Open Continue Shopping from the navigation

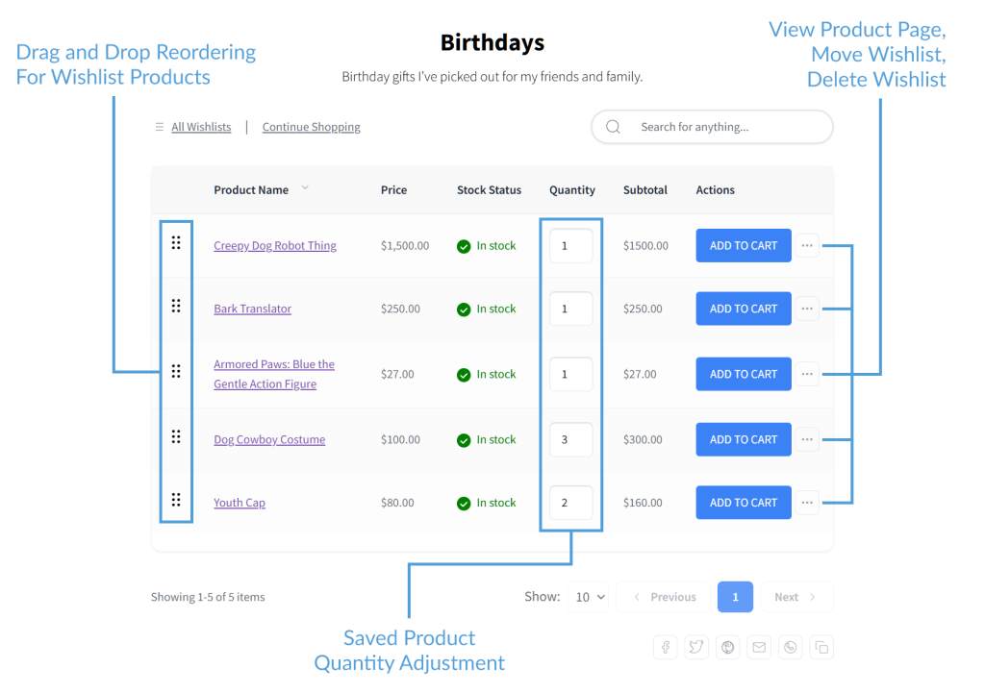[311, 126]
